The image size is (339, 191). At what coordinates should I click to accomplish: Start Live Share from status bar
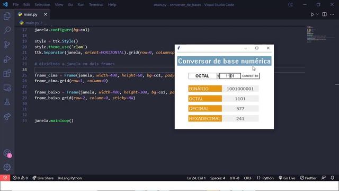(x=43, y=178)
